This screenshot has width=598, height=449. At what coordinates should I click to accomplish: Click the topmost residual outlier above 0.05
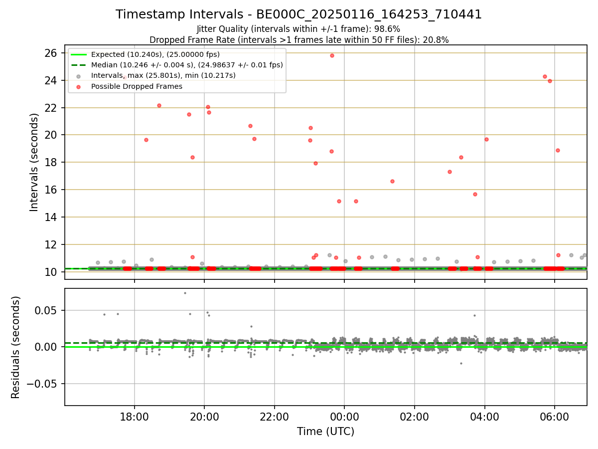(x=185, y=293)
